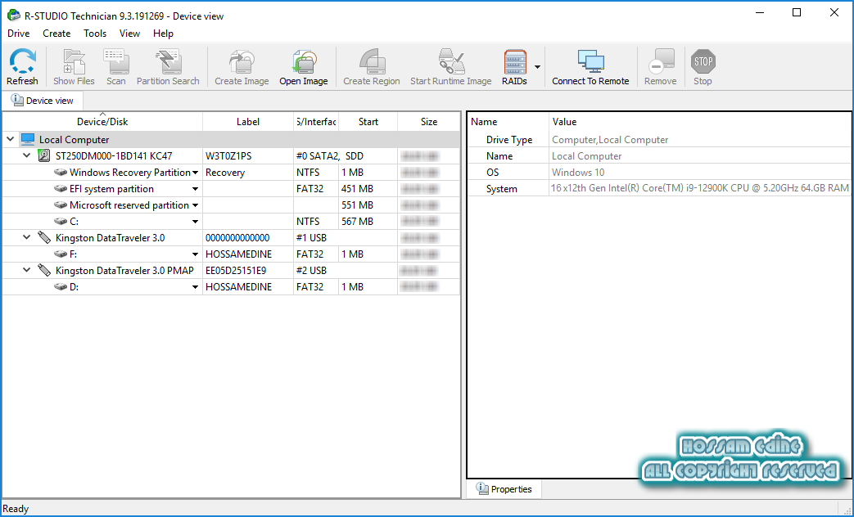Click the F: volume disk icon

tap(61, 254)
